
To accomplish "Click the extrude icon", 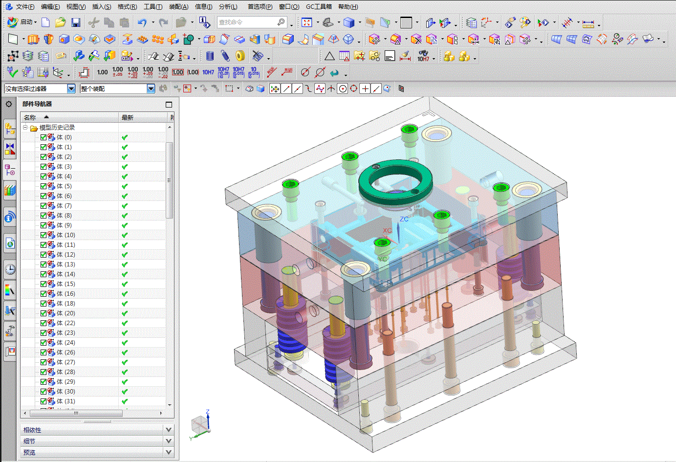I will [x=33, y=39].
